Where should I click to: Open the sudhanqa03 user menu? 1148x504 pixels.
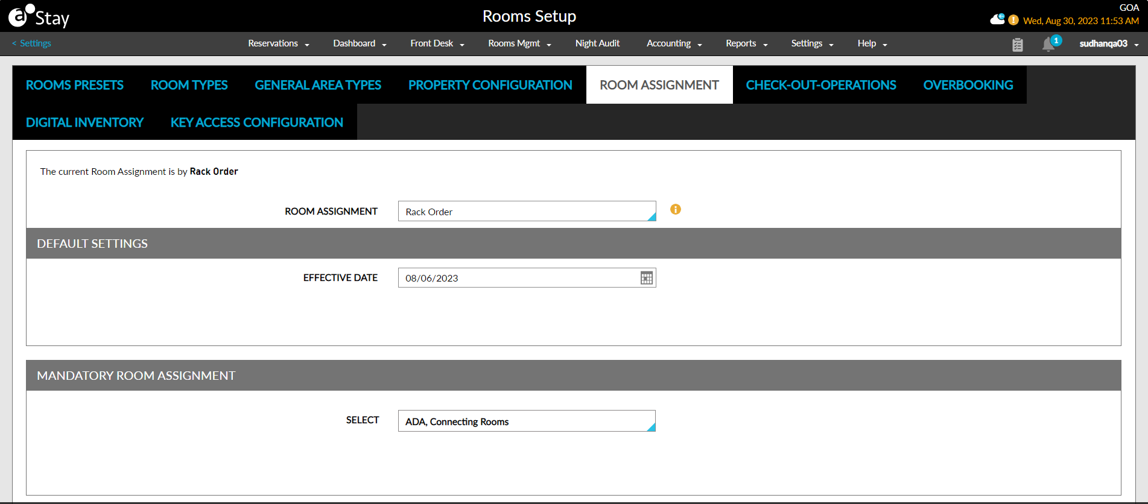coord(1109,43)
